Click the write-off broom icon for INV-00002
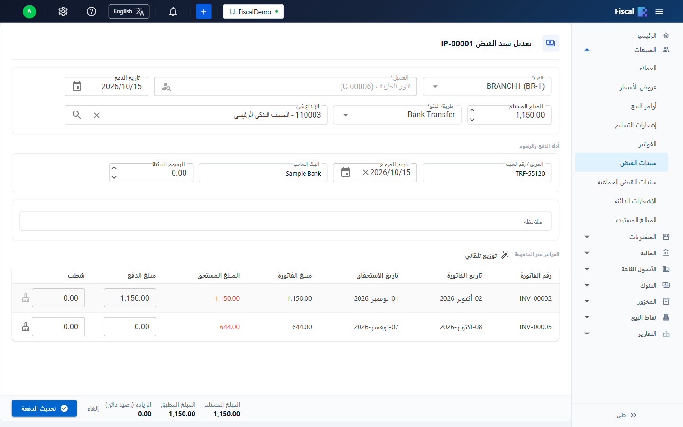This screenshot has width=683, height=427. tap(26, 298)
